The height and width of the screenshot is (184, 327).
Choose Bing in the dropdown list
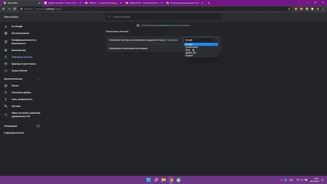[x=201, y=50]
